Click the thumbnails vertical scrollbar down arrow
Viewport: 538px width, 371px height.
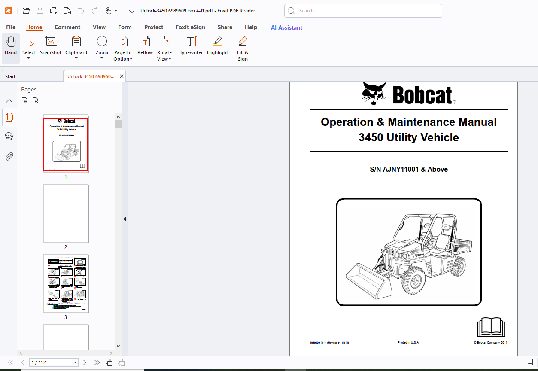click(x=118, y=346)
